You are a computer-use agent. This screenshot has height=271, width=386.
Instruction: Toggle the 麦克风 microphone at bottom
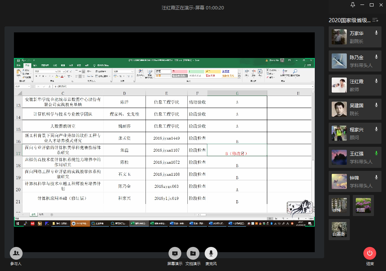211,253
